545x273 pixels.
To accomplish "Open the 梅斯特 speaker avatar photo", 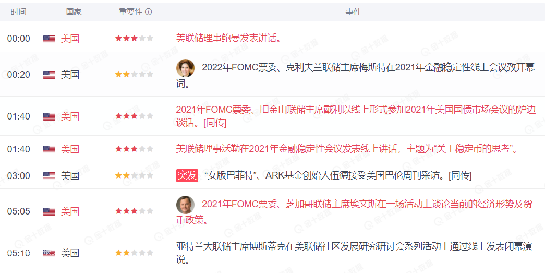I will click(185, 68).
